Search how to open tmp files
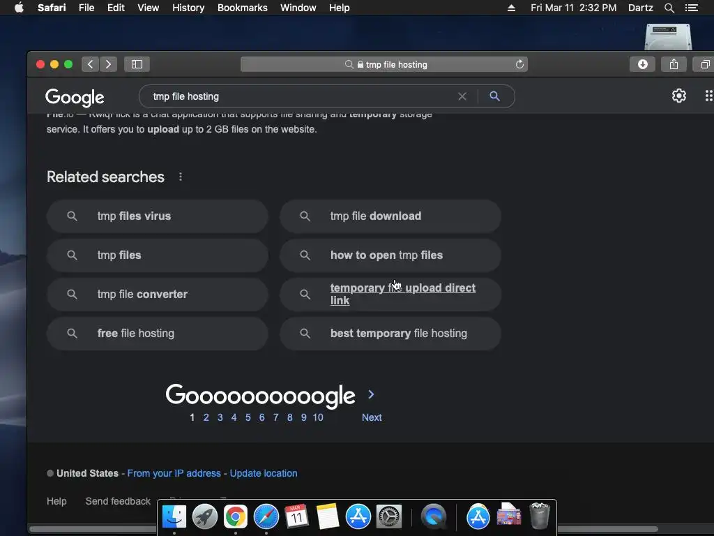This screenshot has width=714, height=536. click(390, 255)
